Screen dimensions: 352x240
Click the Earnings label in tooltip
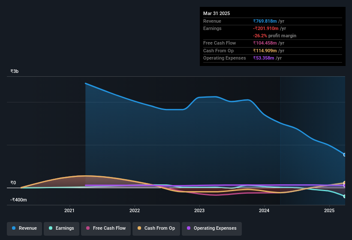212,28
